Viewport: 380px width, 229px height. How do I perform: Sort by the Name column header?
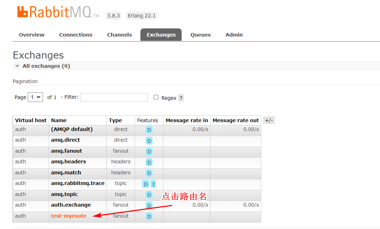pyautogui.click(x=59, y=120)
